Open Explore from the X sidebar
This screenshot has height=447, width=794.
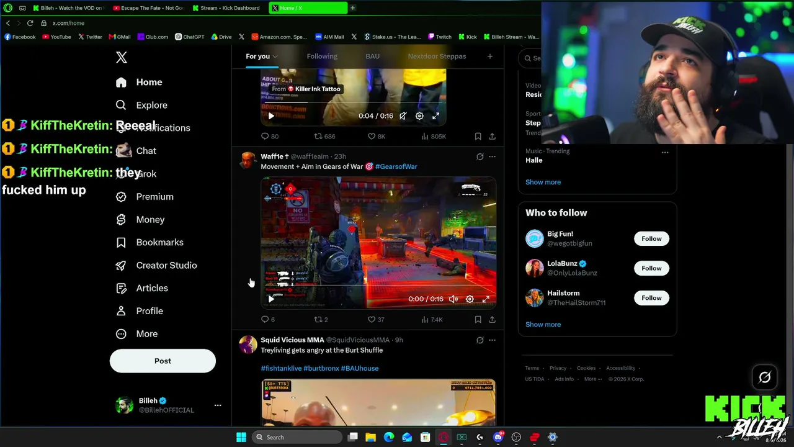pos(141,105)
